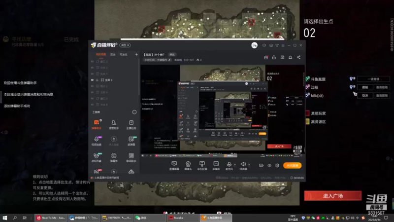Viewport: 394px width, 222px height.
Task: Toggle visibility eye of 窗口 3 source
Action: [92, 98]
